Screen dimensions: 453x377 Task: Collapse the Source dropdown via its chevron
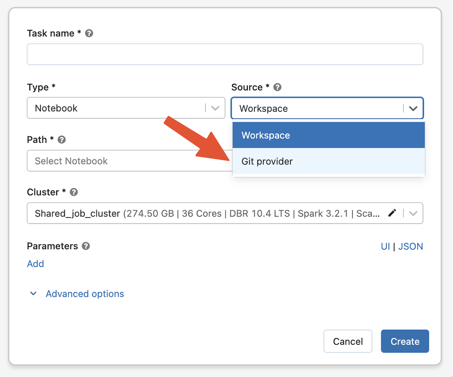coord(413,108)
